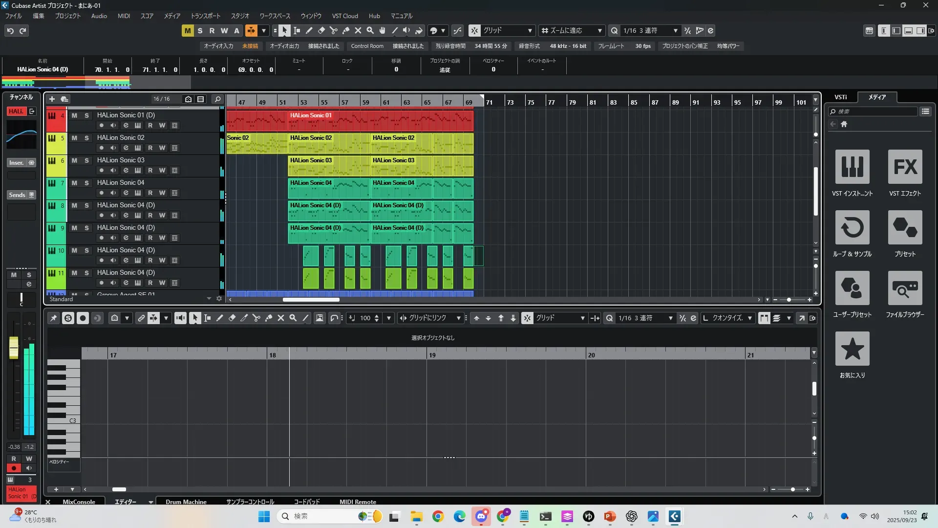Image resolution: width=938 pixels, height=528 pixels.
Task: Open the トランスポート menu
Action: [x=205, y=16]
